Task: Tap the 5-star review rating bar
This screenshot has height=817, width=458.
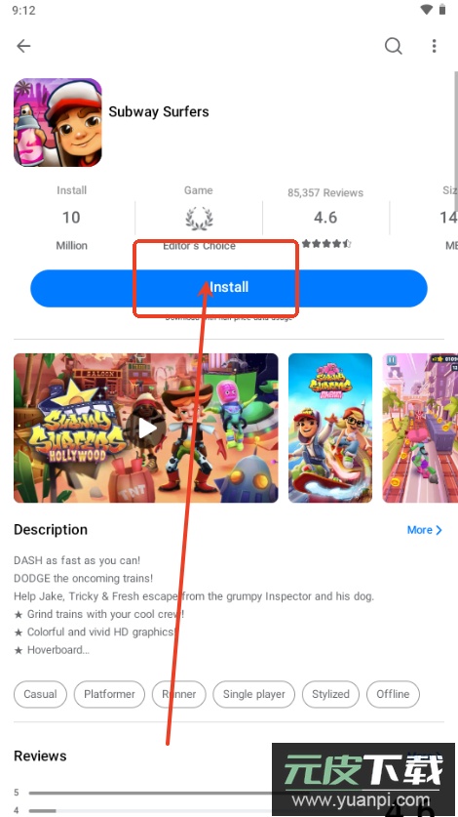Action: click(151, 793)
